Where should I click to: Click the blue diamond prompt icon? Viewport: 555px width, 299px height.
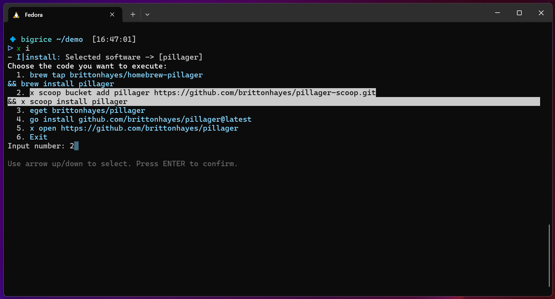(13, 39)
